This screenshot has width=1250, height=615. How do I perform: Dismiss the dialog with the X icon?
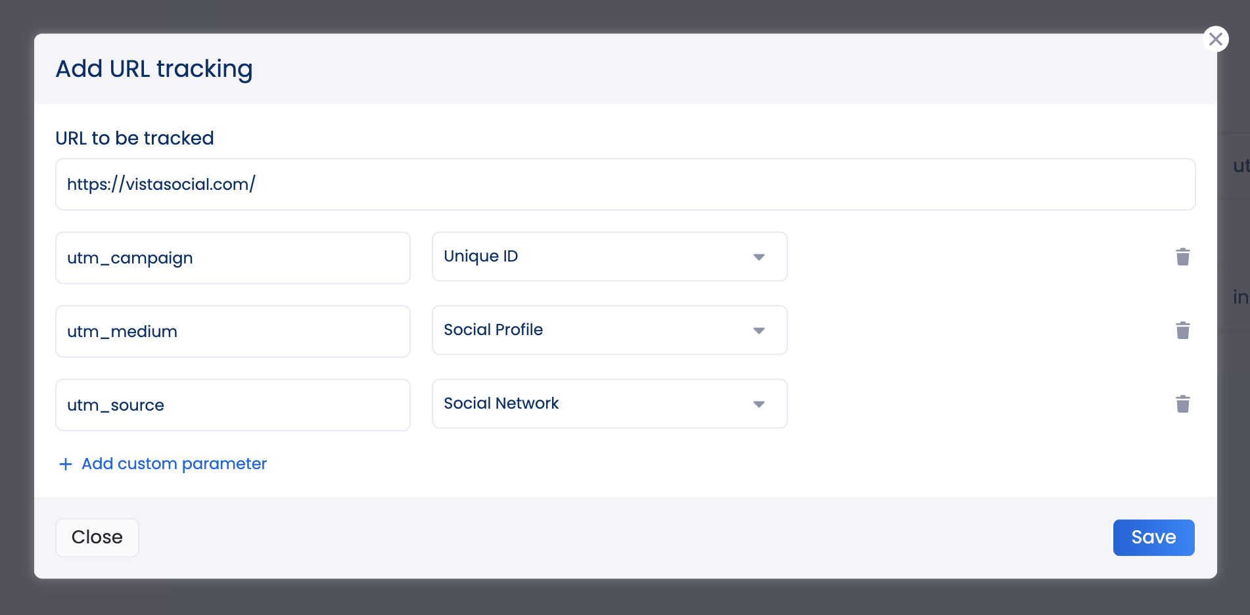[1215, 39]
